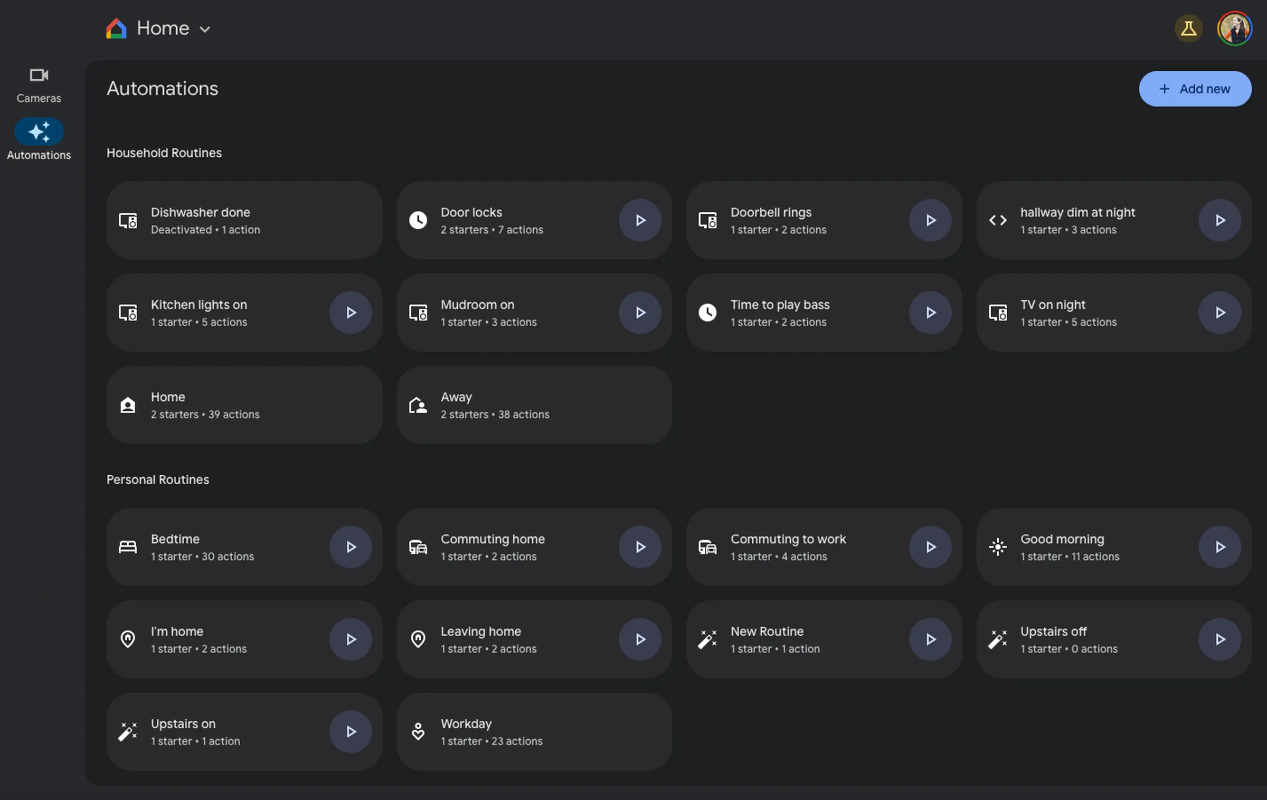Click the Add new button
The image size is (1267, 800).
point(1195,89)
